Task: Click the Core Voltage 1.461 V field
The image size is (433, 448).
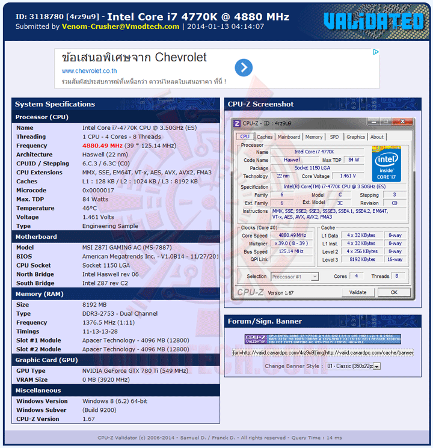Action: 348,176
